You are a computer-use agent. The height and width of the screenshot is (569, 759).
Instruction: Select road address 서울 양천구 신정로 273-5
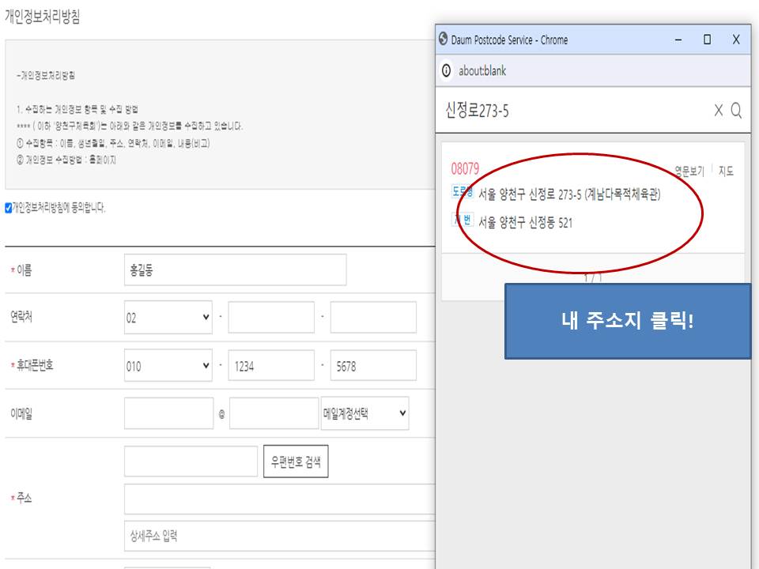pyautogui.click(x=569, y=194)
